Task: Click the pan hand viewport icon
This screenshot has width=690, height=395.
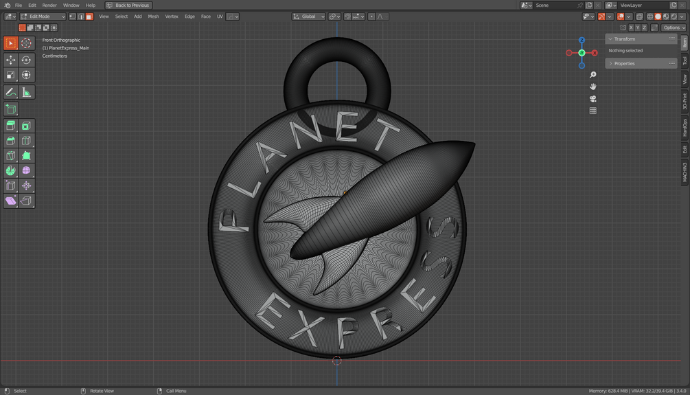Action: pyautogui.click(x=593, y=87)
